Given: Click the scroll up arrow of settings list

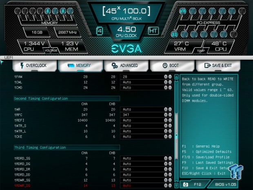Looking at the screenshot, I should (x=176, y=77).
